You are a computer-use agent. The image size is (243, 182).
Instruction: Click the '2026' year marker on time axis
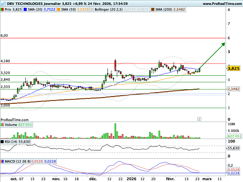coord(131,179)
